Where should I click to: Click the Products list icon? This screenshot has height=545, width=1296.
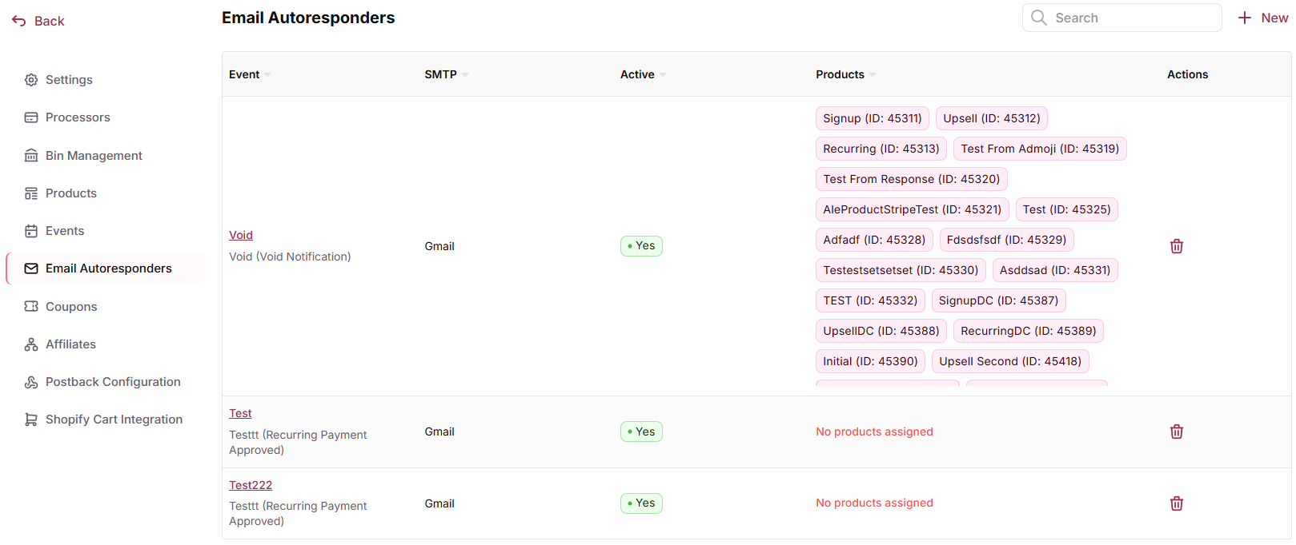pos(31,193)
